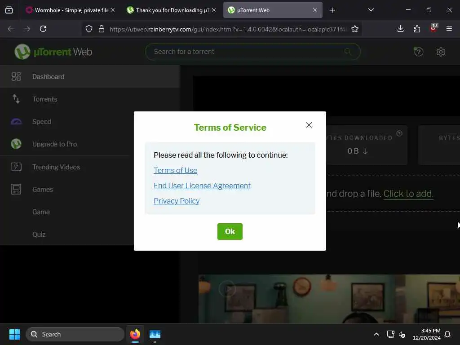
Task: Click the torrent search magnifier icon
Action: pyautogui.click(x=348, y=52)
